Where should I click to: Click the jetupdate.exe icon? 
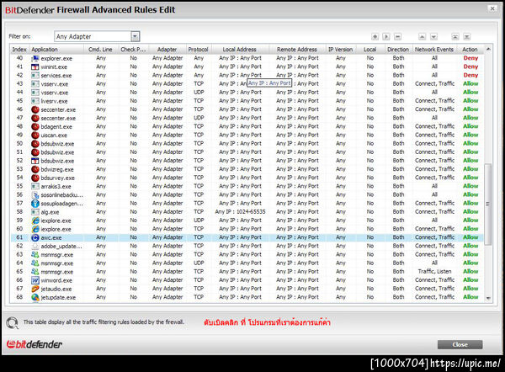(x=35, y=297)
